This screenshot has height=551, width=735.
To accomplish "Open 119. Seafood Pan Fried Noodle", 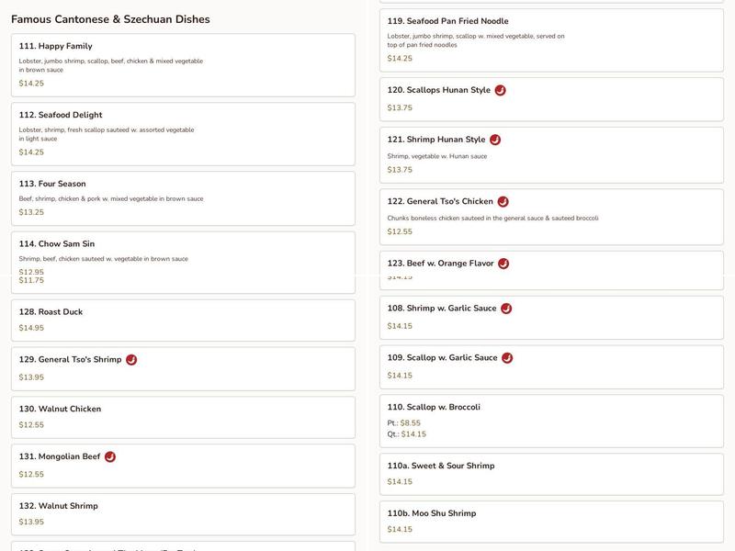I will coord(551,39).
